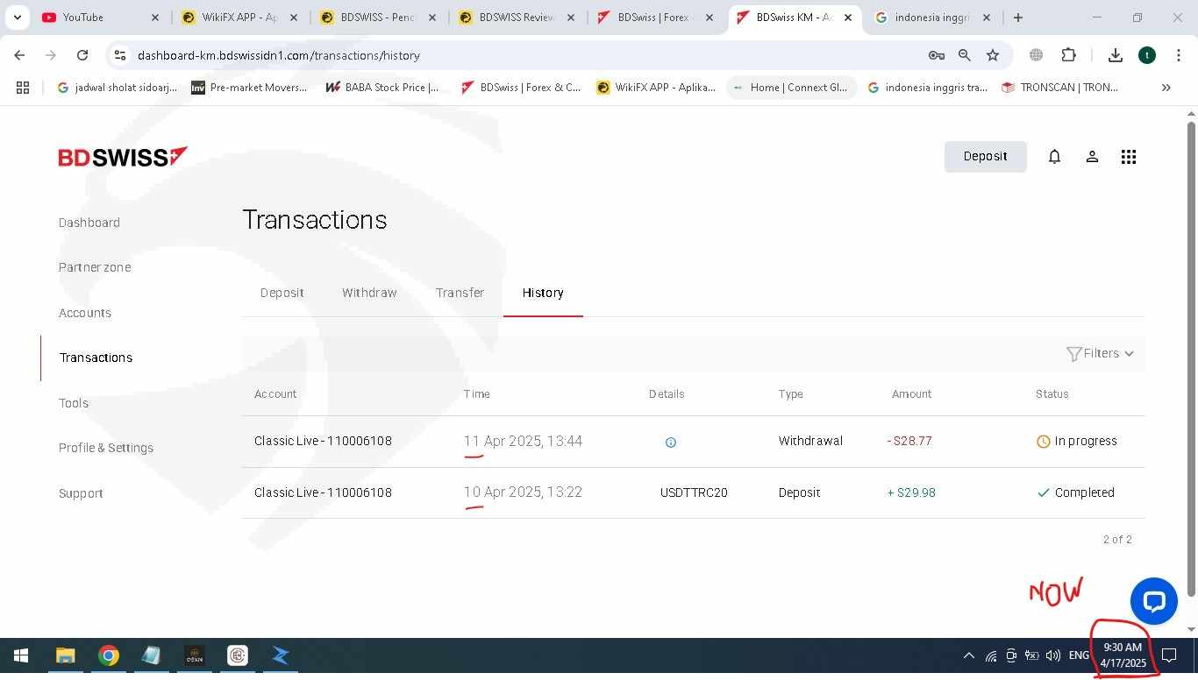The width and height of the screenshot is (1198, 680).
Task: Open the browser zoom magnifier icon
Action: click(x=965, y=55)
